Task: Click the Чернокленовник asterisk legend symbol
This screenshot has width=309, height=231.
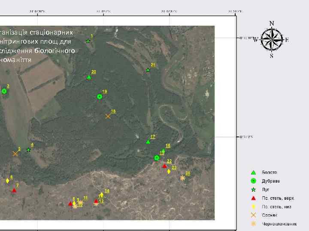Action: [254, 224]
